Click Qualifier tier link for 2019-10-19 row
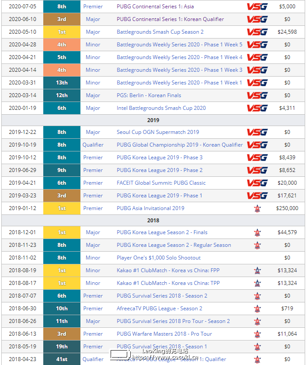Screen dimensions: 306x365 pos(93,145)
